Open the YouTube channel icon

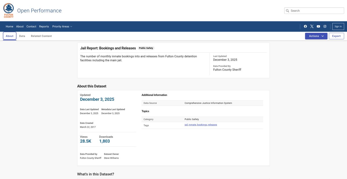point(318,27)
